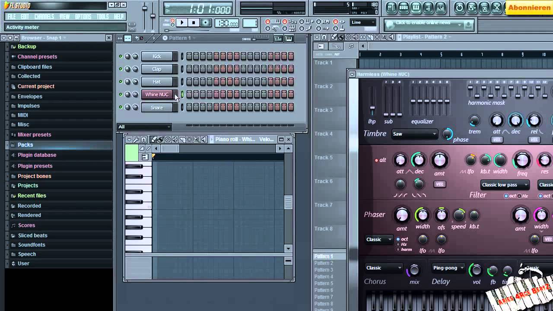The height and width of the screenshot is (311, 553).
Task: Open graph editor in Step Sequencer
Action: [278, 38]
